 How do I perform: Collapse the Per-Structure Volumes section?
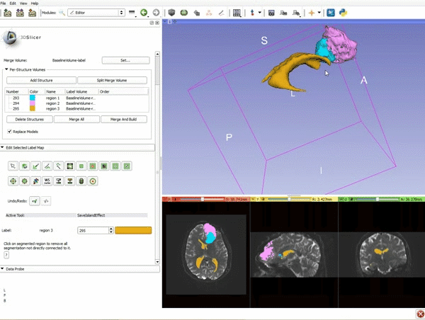6,71
